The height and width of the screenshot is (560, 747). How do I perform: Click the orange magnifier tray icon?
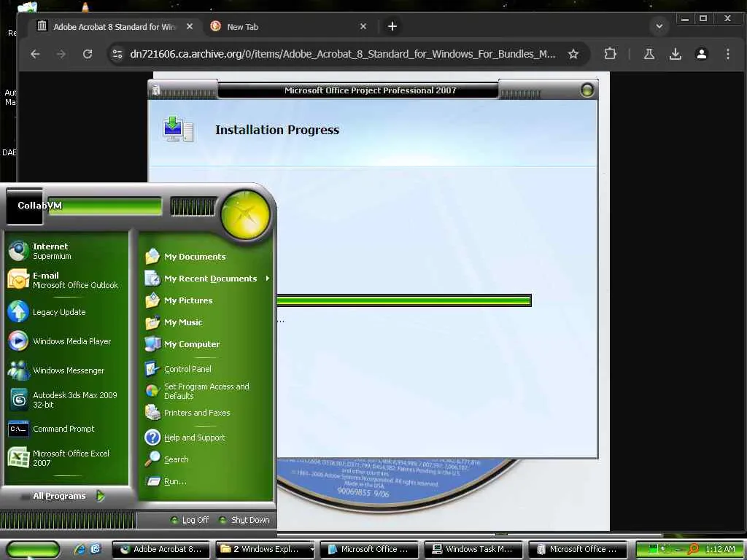click(693, 549)
